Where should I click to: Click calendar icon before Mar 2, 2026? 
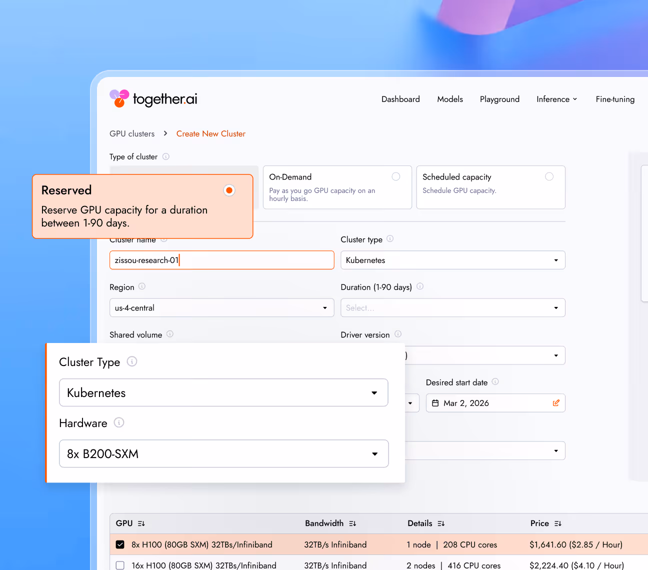point(435,403)
